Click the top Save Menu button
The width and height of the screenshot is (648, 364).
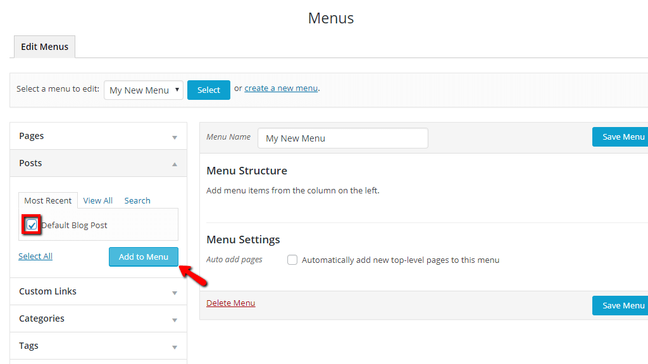pos(621,136)
